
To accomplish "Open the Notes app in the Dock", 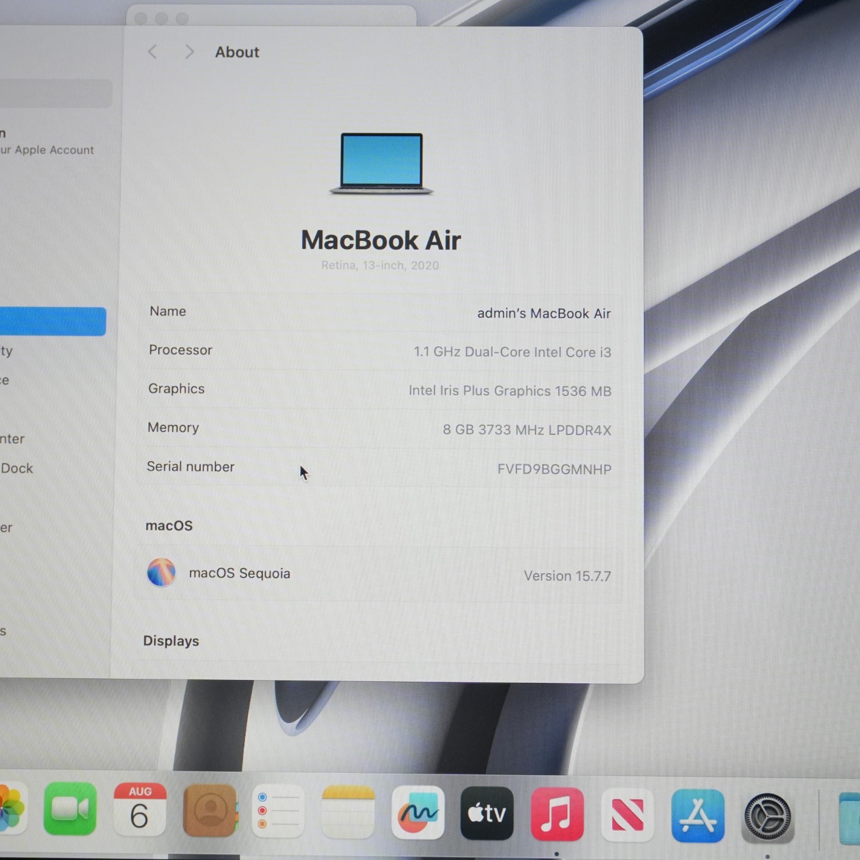I will [x=348, y=812].
